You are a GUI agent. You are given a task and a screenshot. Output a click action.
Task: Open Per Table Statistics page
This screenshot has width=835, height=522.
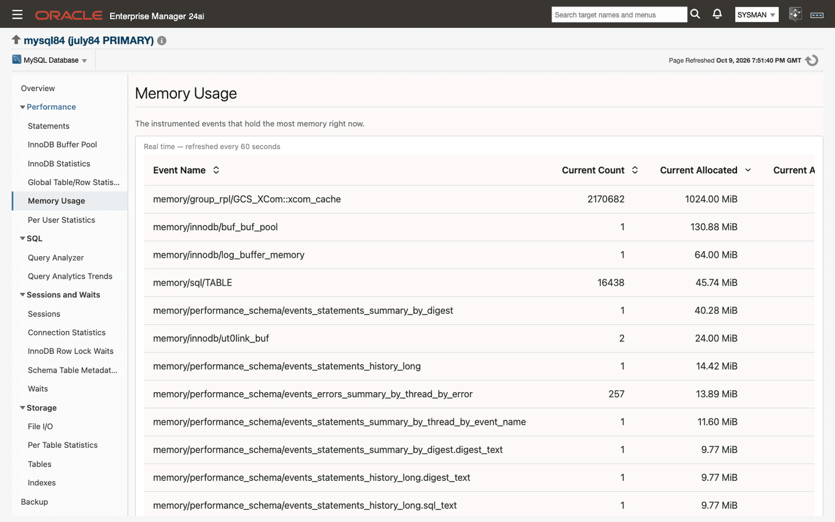click(x=63, y=445)
